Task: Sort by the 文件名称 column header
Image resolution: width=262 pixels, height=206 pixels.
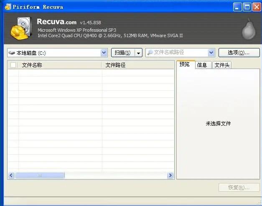Action: click(60, 65)
